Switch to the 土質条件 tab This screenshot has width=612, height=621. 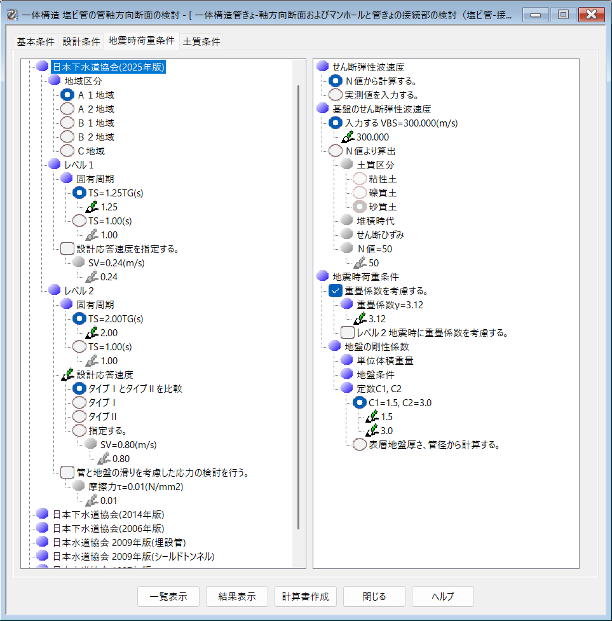pyautogui.click(x=201, y=42)
